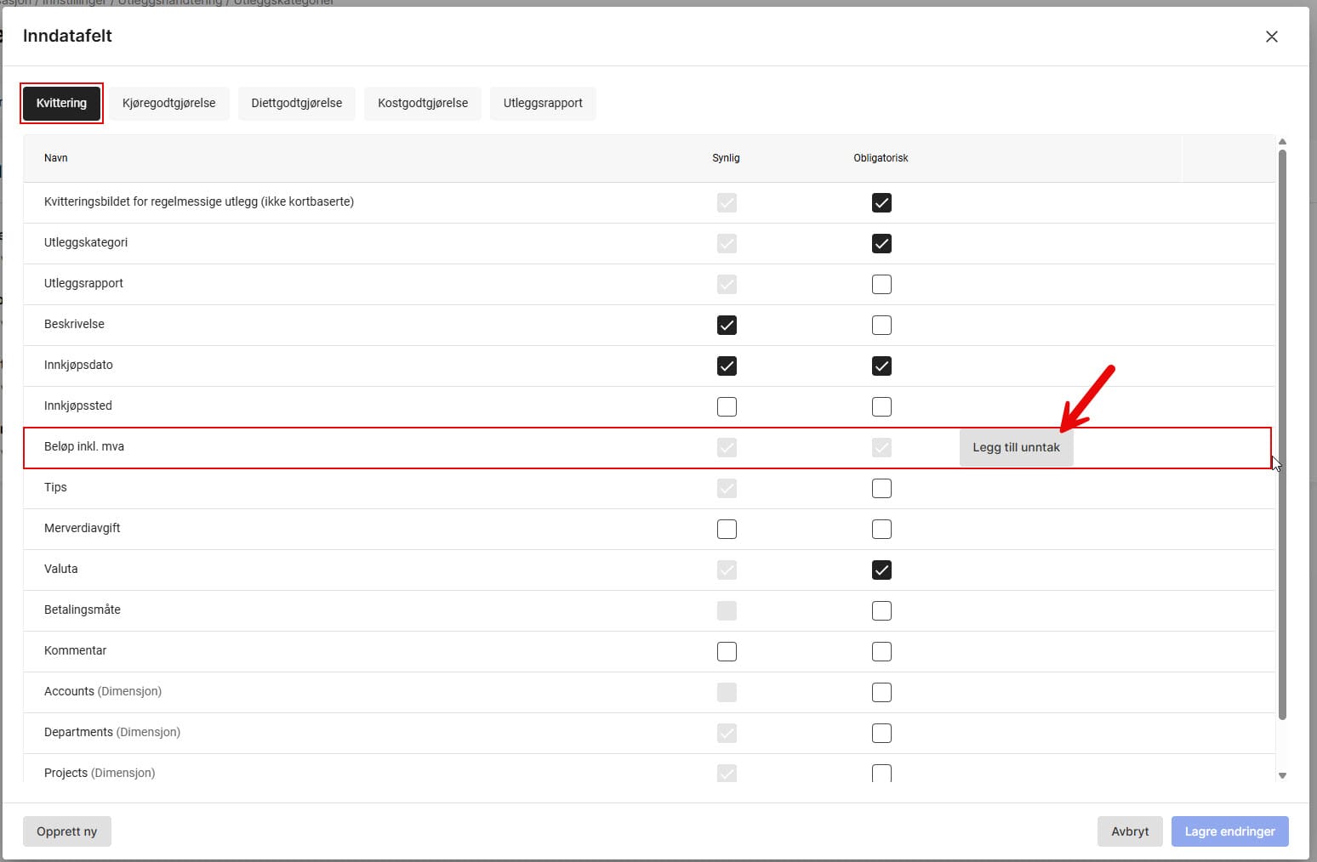Image resolution: width=1317 pixels, height=862 pixels.
Task: Save with the Lagre endringer button
Action: pyautogui.click(x=1229, y=831)
